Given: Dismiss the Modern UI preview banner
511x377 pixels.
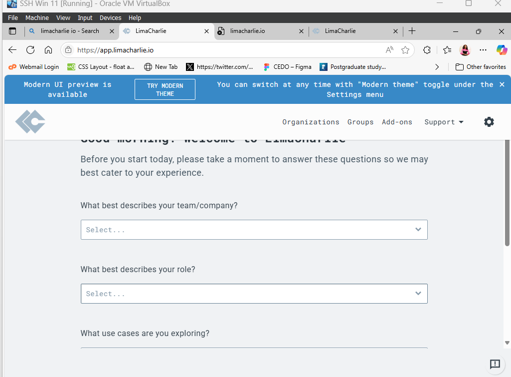Looking at the screenshot, I should (502, 84).
